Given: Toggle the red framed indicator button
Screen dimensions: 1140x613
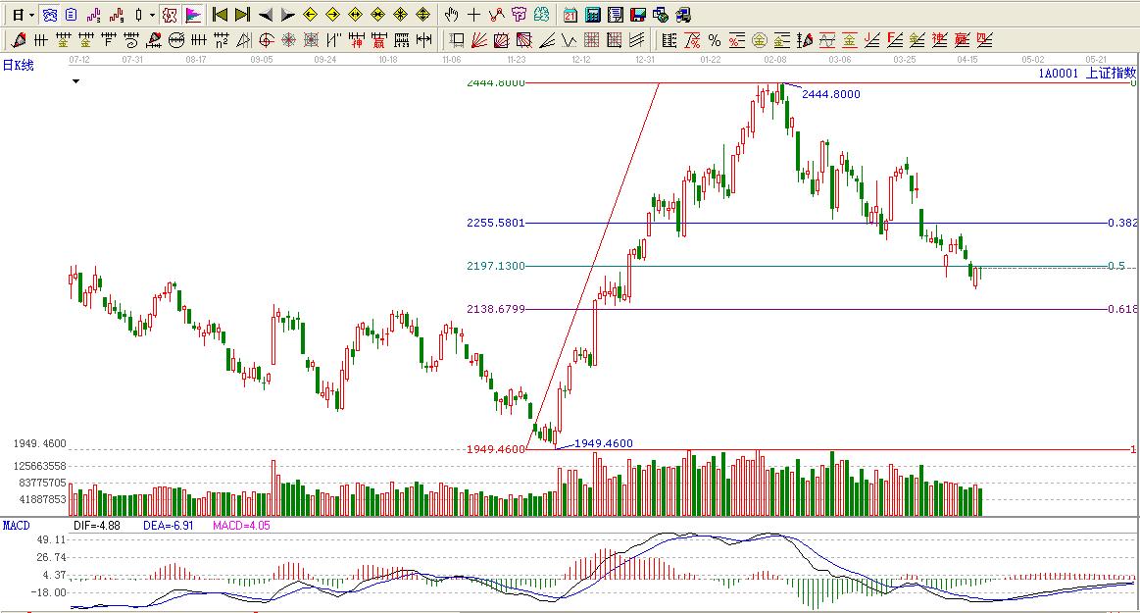Looking at the screenshot, I should [170, 15].
